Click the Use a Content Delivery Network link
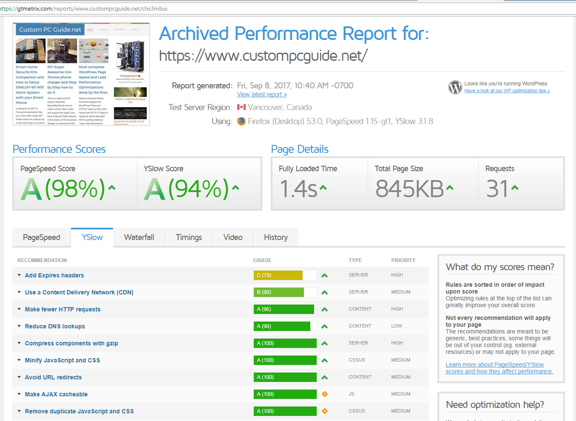 click(79, 292)
